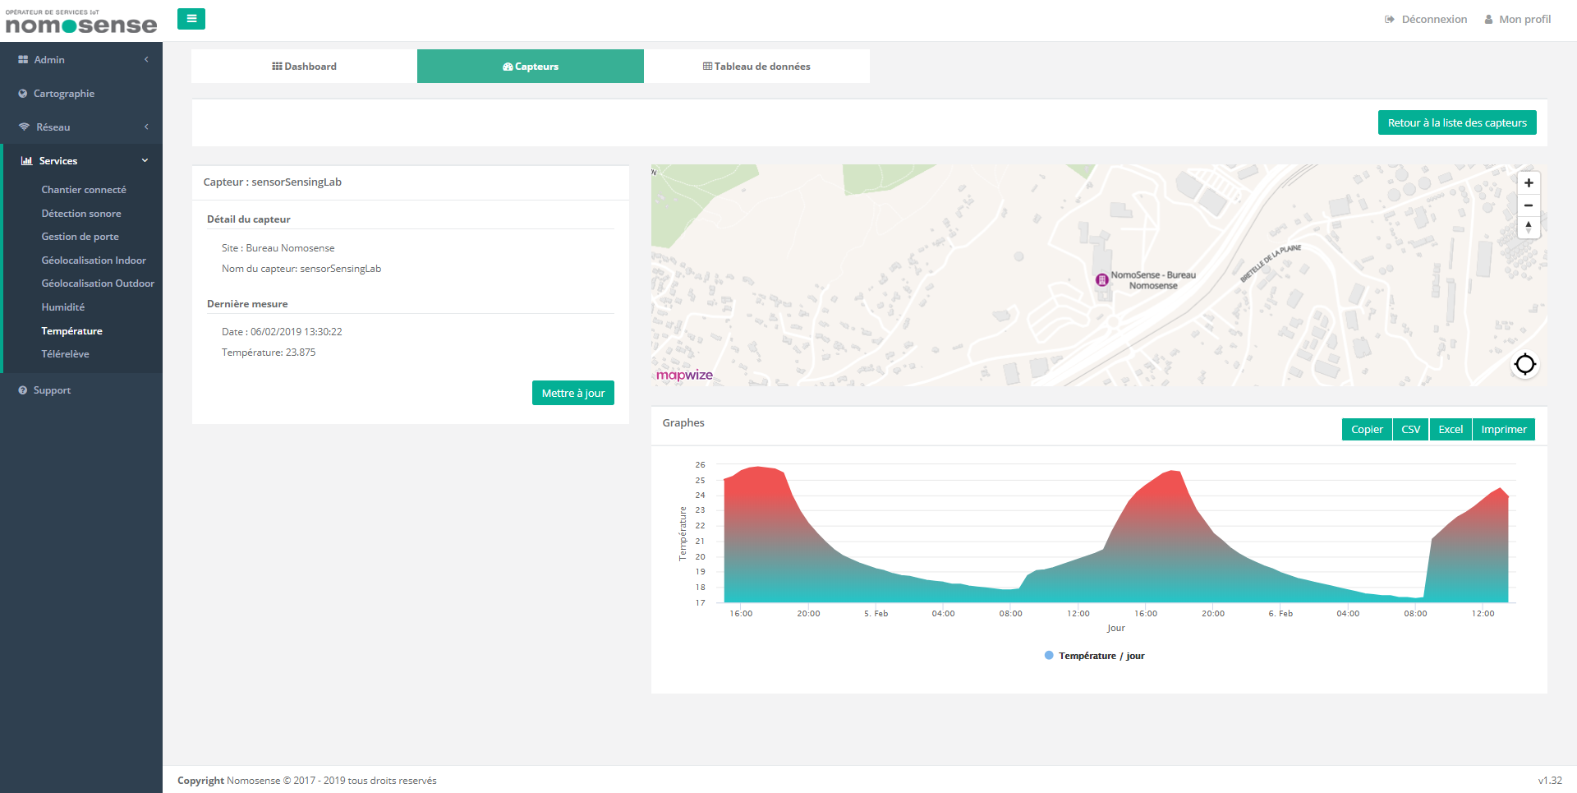Switch to the Dashboard tab
The image size is (1577, 793).
point(304,67)
